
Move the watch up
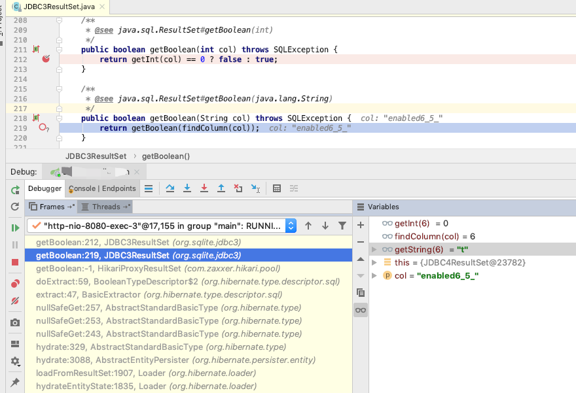pos(361,259)
